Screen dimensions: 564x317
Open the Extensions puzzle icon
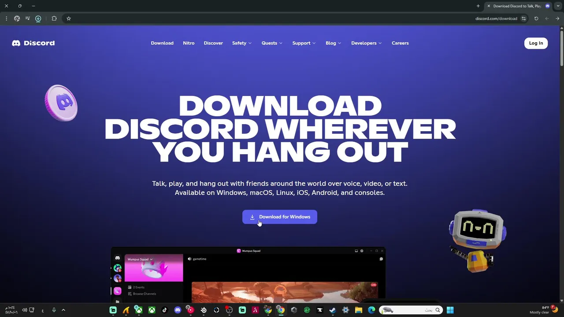click(54, 18)
